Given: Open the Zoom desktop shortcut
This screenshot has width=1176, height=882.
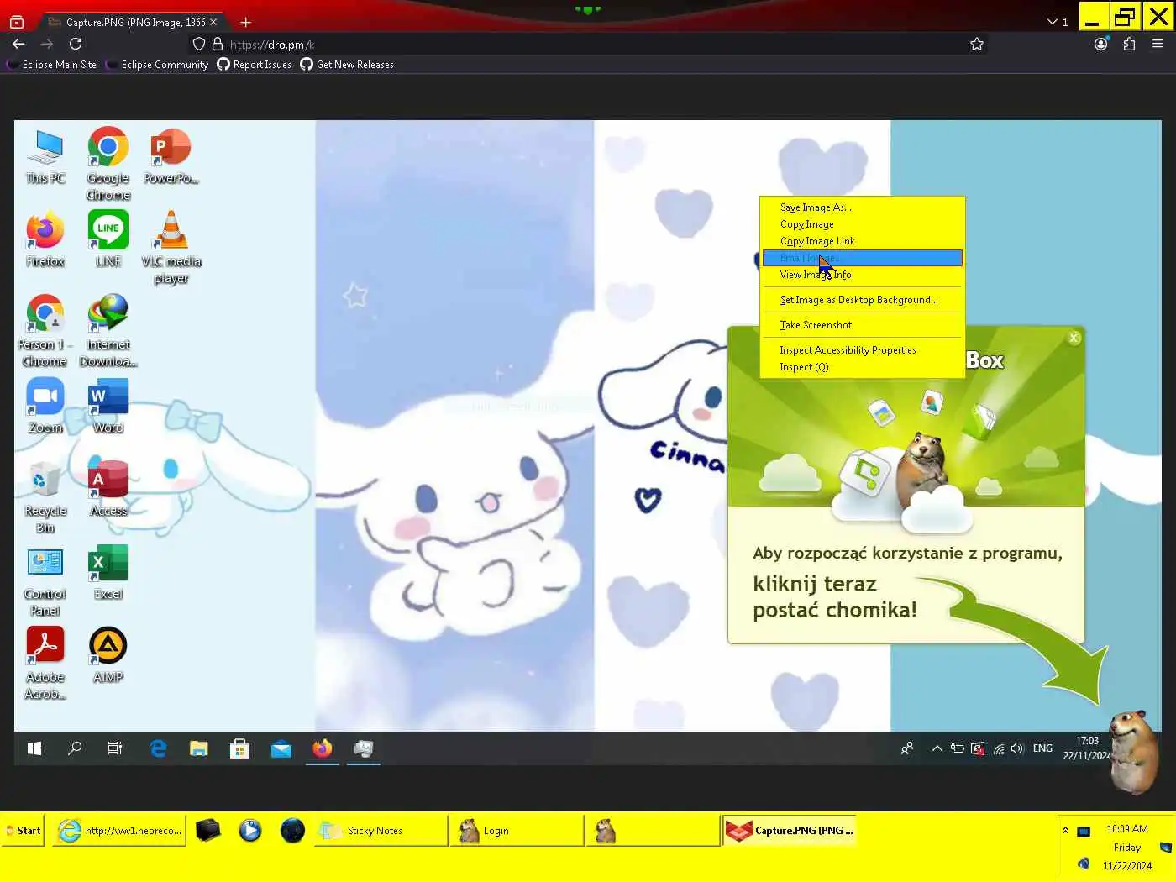Looking at the screenshot, I should (x=45, y=406).
